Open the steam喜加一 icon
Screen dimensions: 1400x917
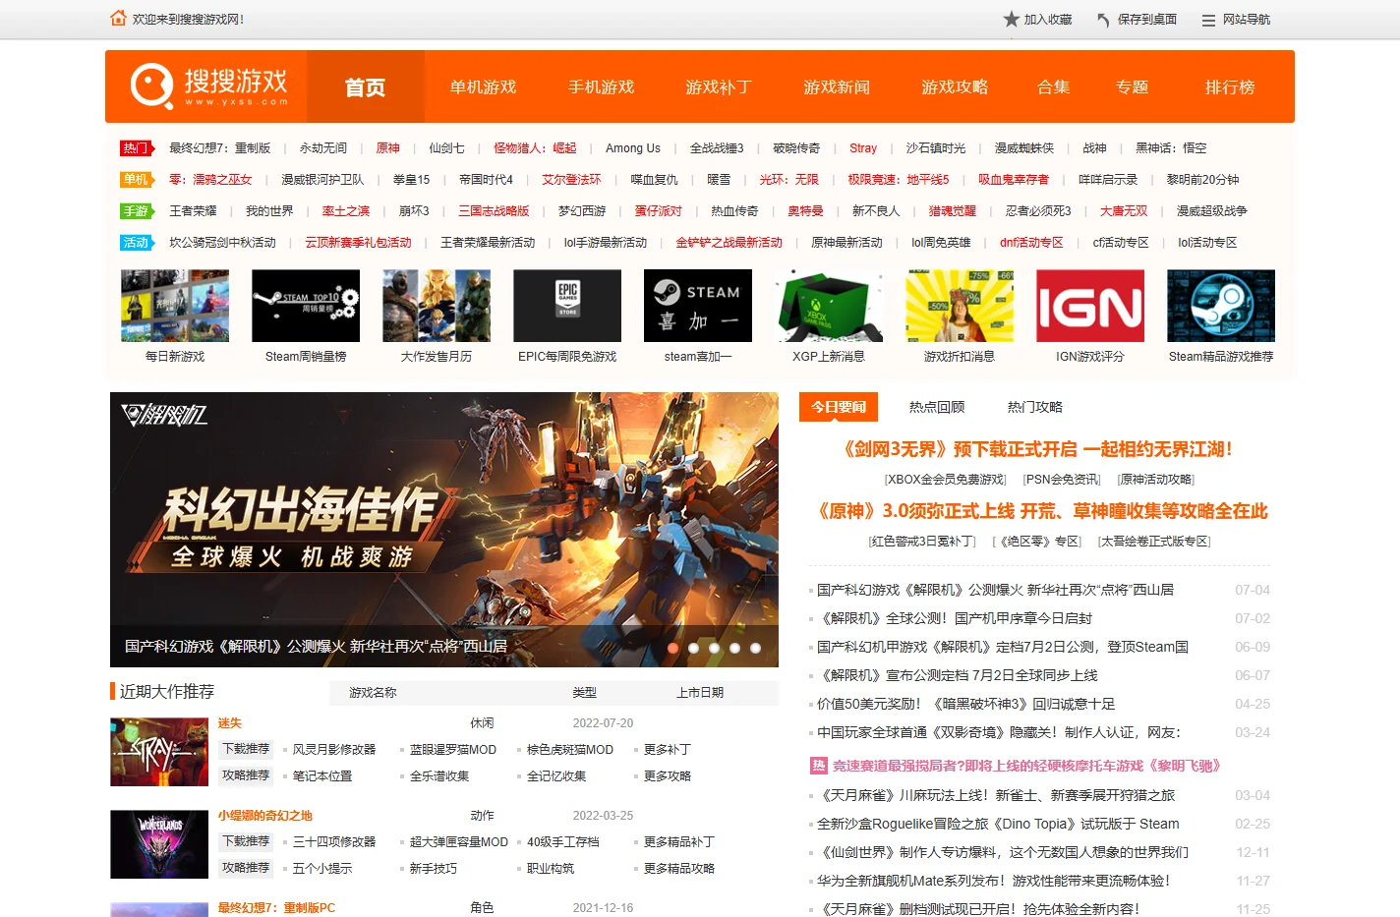point(698,306)
